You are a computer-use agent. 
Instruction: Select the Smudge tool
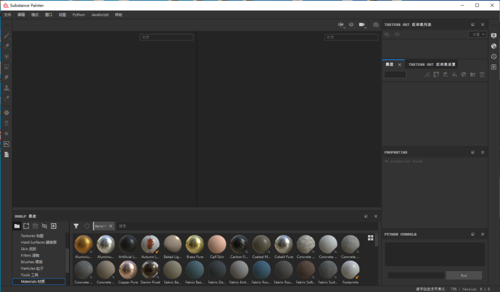pyautogui.click(x=6, y=77)
